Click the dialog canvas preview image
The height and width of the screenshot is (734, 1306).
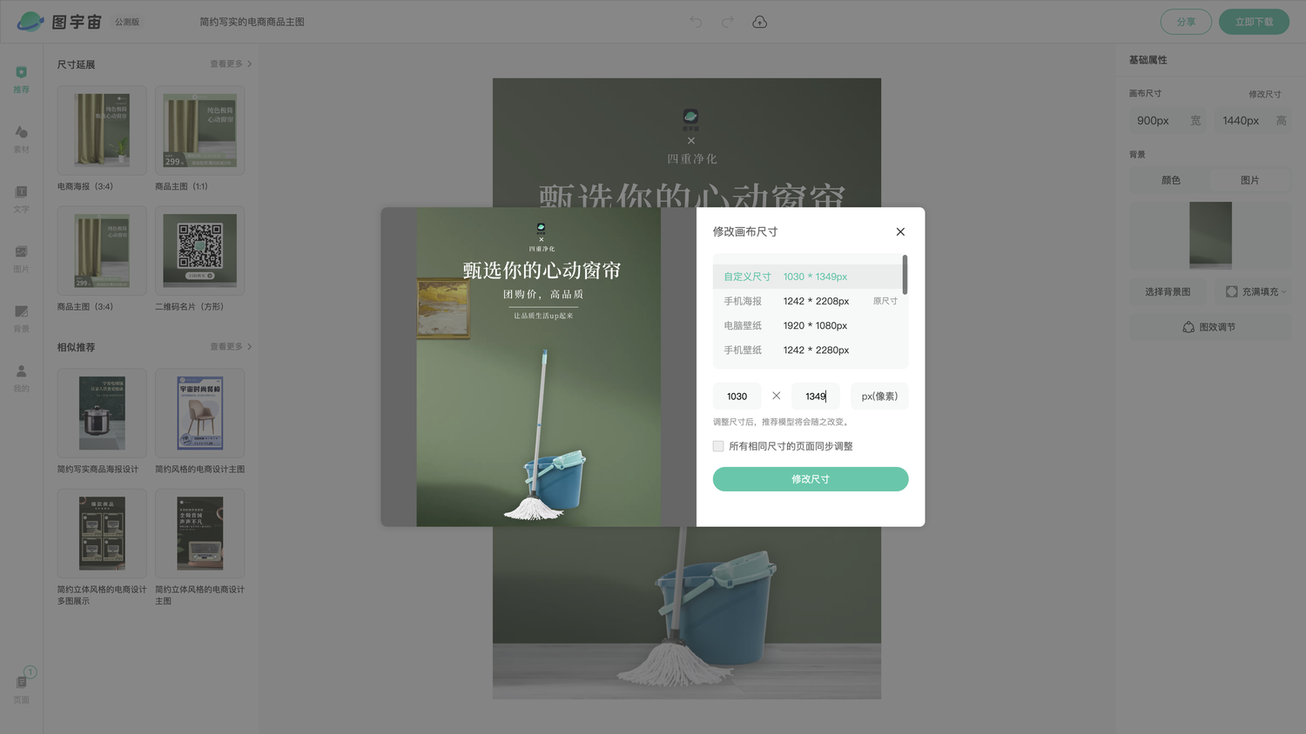tap(539, 367)
